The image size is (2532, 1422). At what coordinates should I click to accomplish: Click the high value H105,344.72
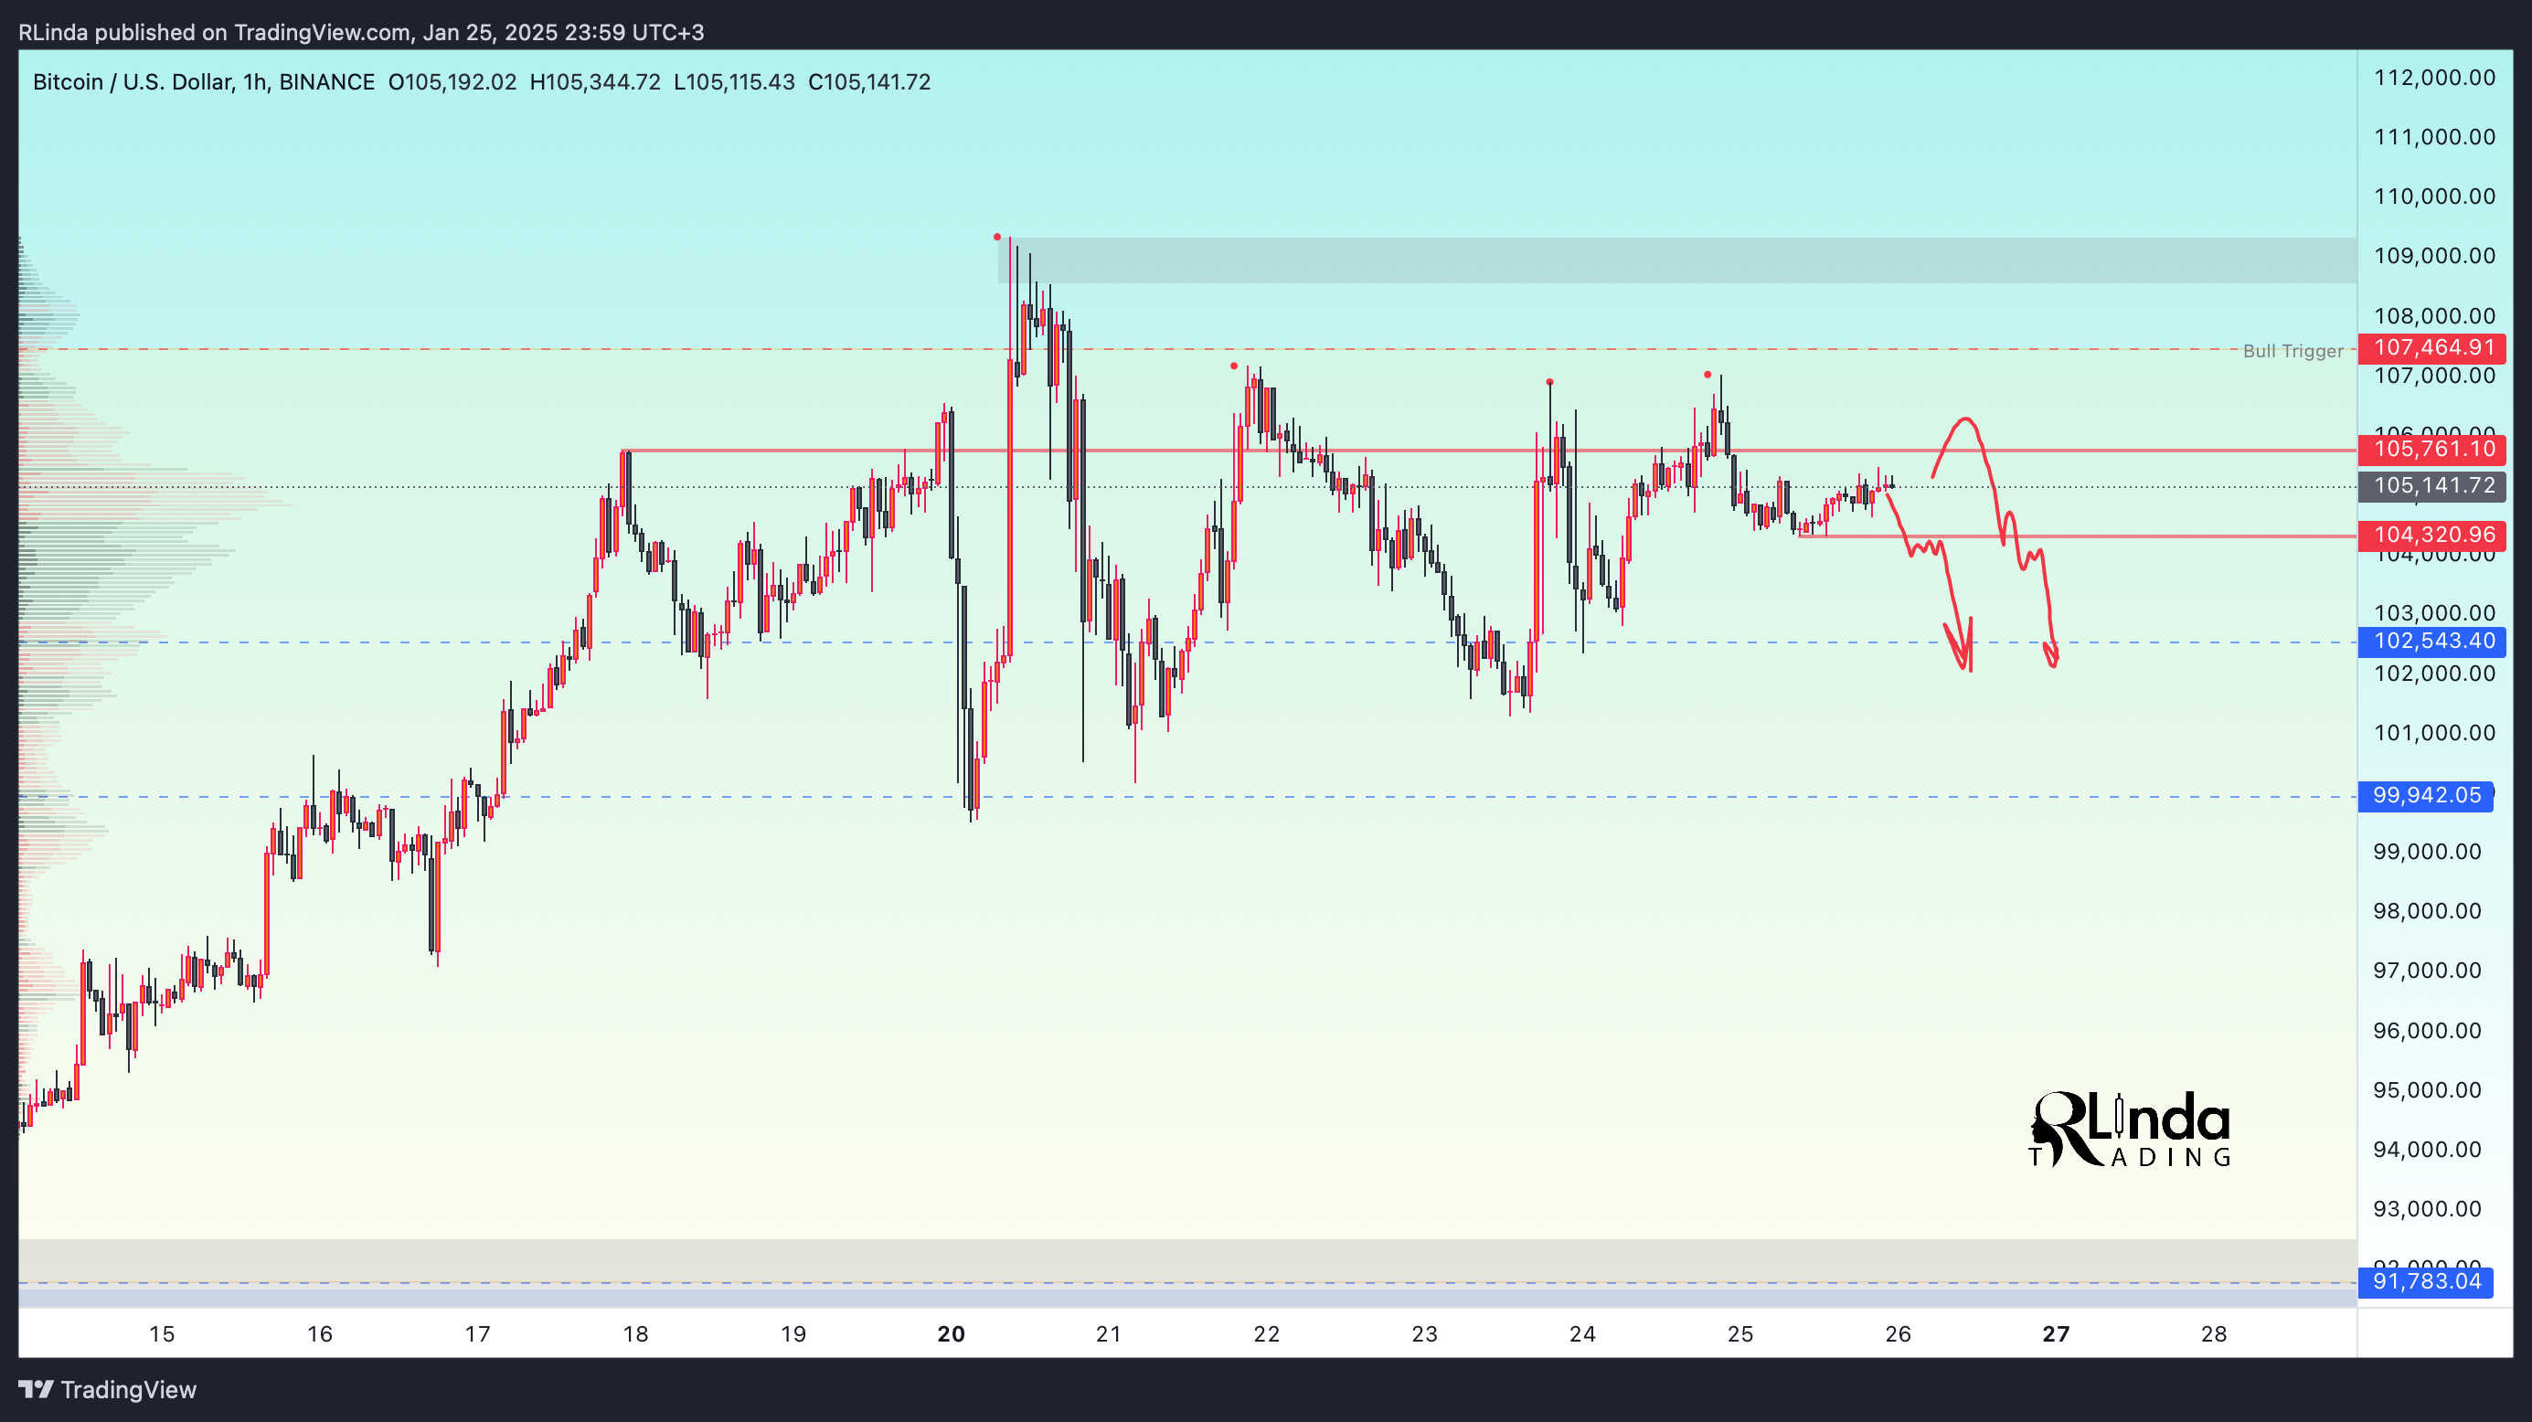coord(595,81)
